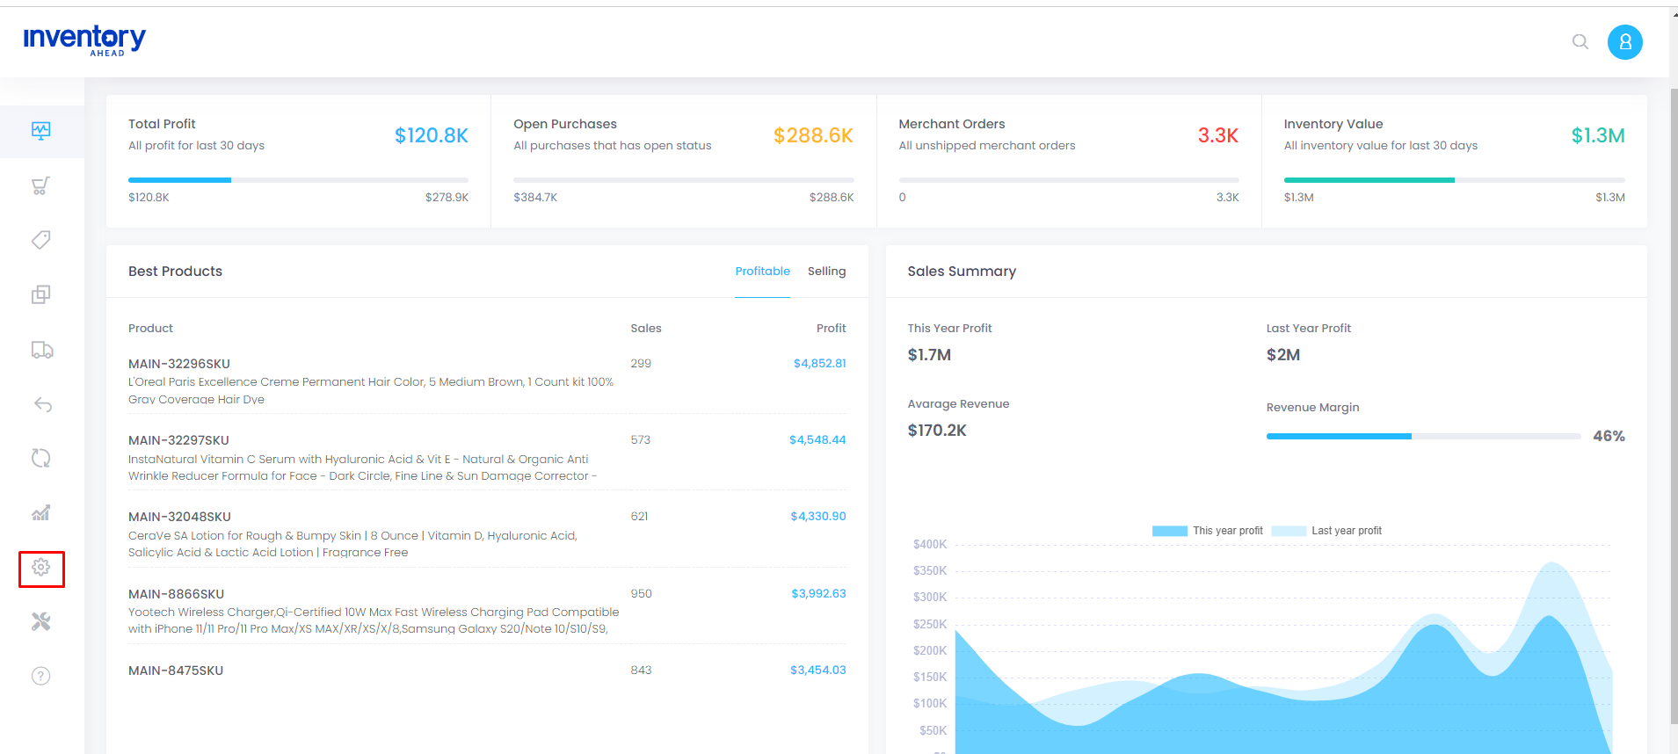This screenshot has height=754, width=1678.
Task: Open the delivery truck sidebar icon
Action: click(42, 350)
